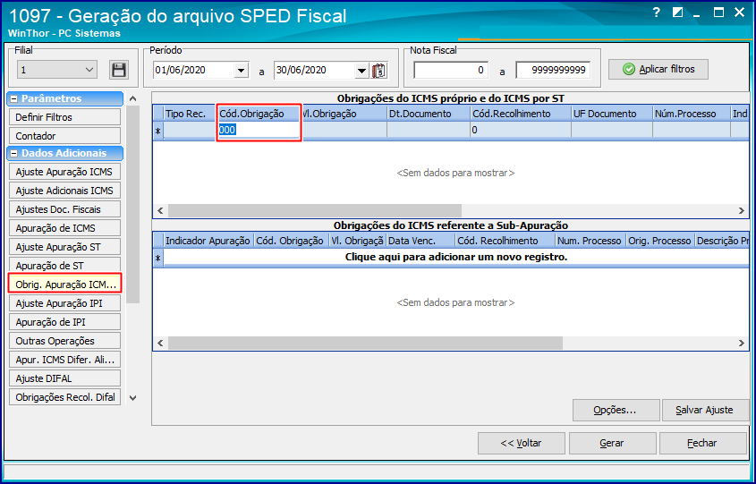Open Definir Filtros in sidebar
756x484 pixels.
tap(64, 117)
